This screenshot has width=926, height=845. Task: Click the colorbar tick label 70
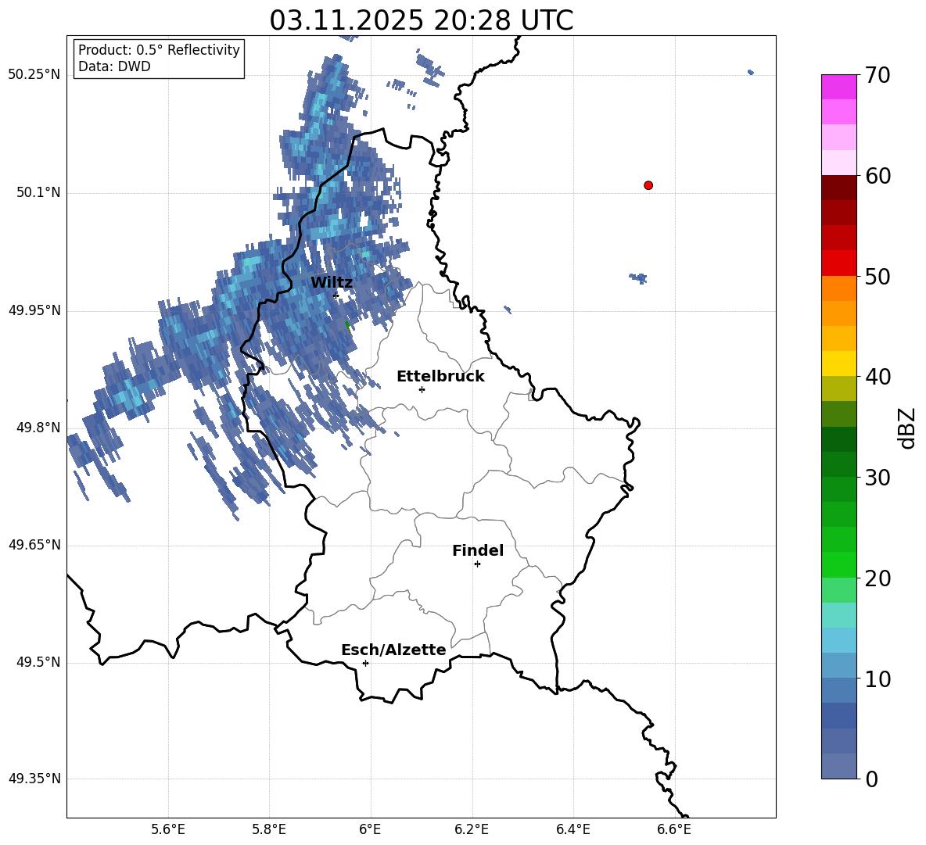[x=878, y=75]
